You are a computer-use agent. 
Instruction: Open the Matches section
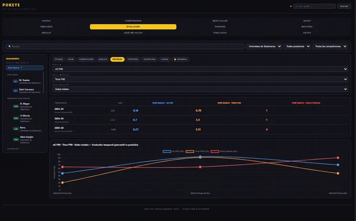coord(307,27)
